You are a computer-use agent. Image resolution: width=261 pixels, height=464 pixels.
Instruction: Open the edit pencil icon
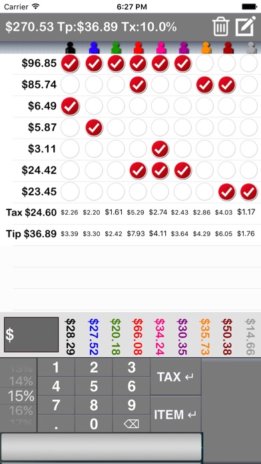click(x=245, y=26)
